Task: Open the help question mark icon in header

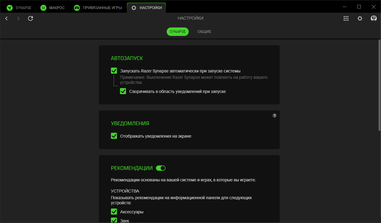Action: [x=374, y=18]
